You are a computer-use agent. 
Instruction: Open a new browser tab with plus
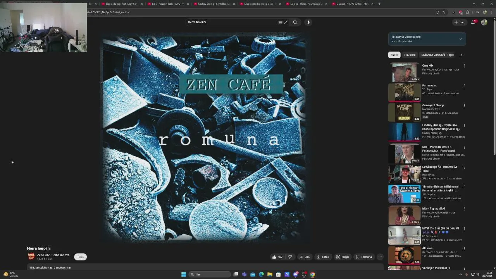pyautogui.click(x=379, y=4)
